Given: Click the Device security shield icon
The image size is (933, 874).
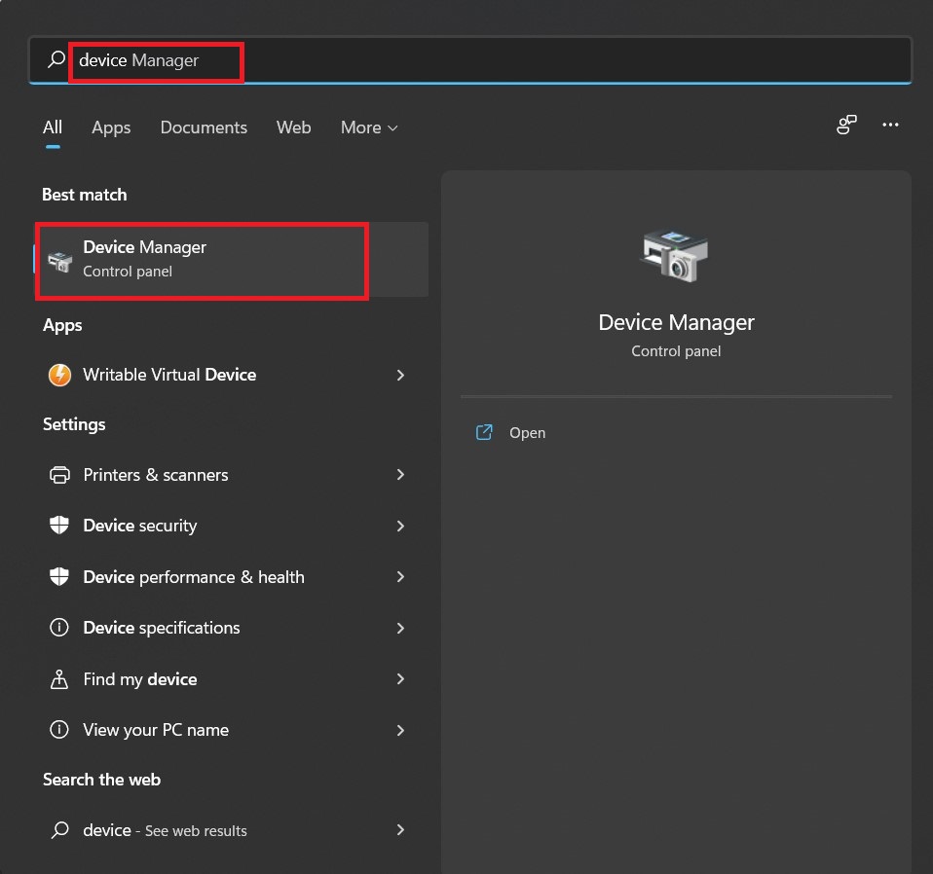Looking at the screenshot, I should (58, 526).
